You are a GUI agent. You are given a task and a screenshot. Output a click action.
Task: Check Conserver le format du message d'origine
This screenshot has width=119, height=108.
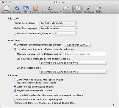tap(15, 80)
